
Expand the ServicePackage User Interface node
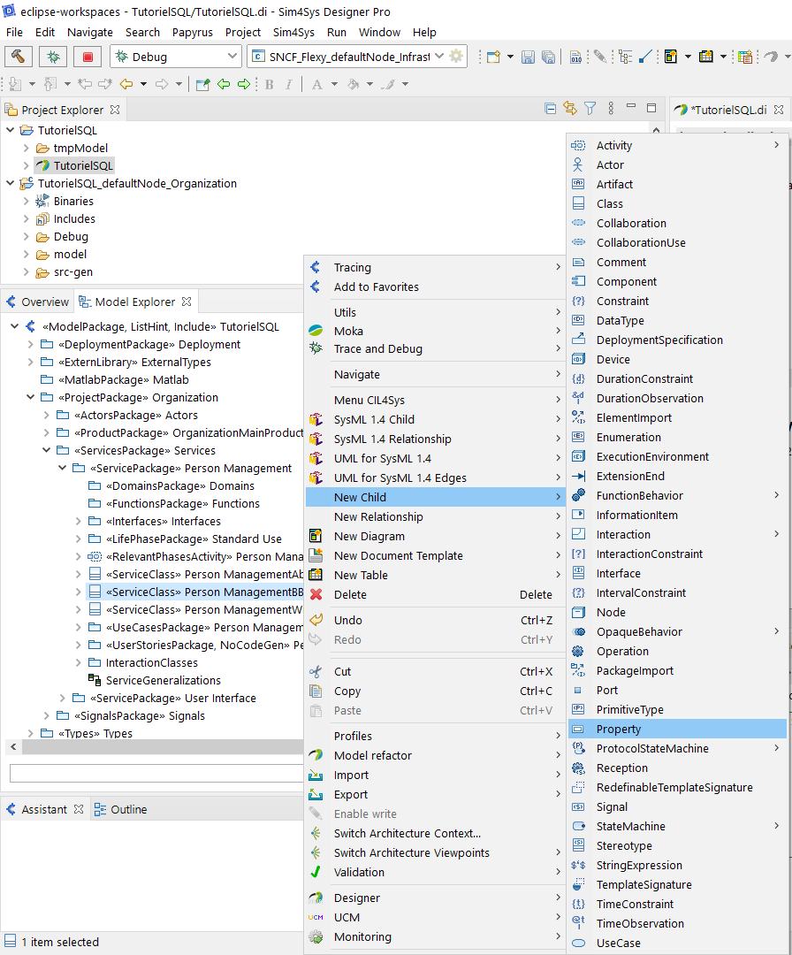[62, 698]
